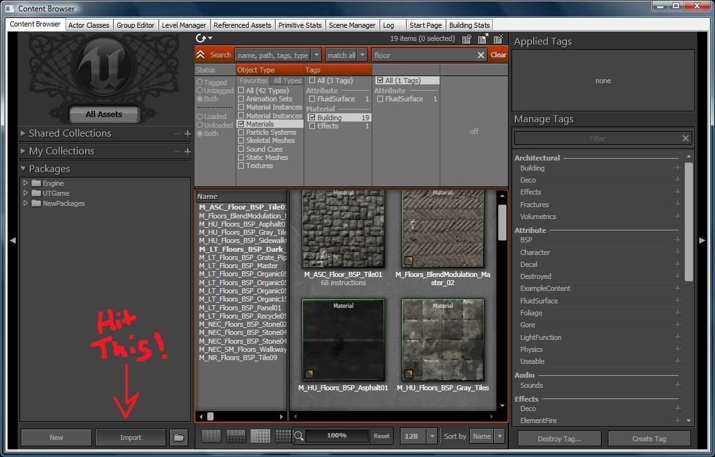Collapse the search filter panel chevron icon
Viewport: 715px width, 457px height.
[x=201, y=55]
